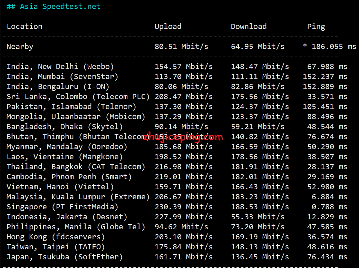Select Thimphu download 140.82 Mbit/s
Image resolution: width=359 pixels, height=268 pixels.
(260, 137)
